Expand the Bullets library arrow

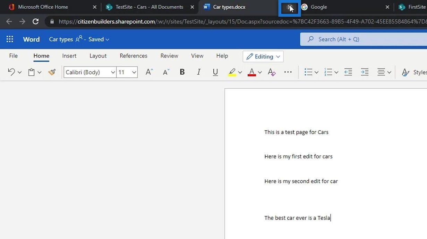pos(316,72)
